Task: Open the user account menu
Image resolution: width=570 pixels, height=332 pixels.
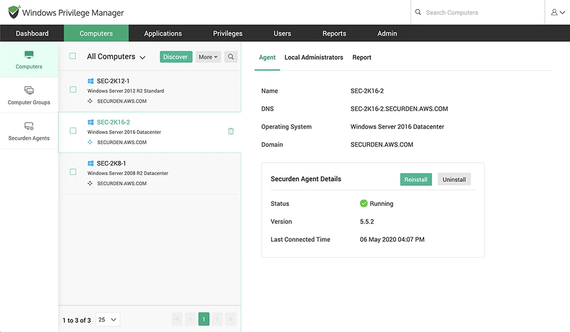Action: point(557,13)
